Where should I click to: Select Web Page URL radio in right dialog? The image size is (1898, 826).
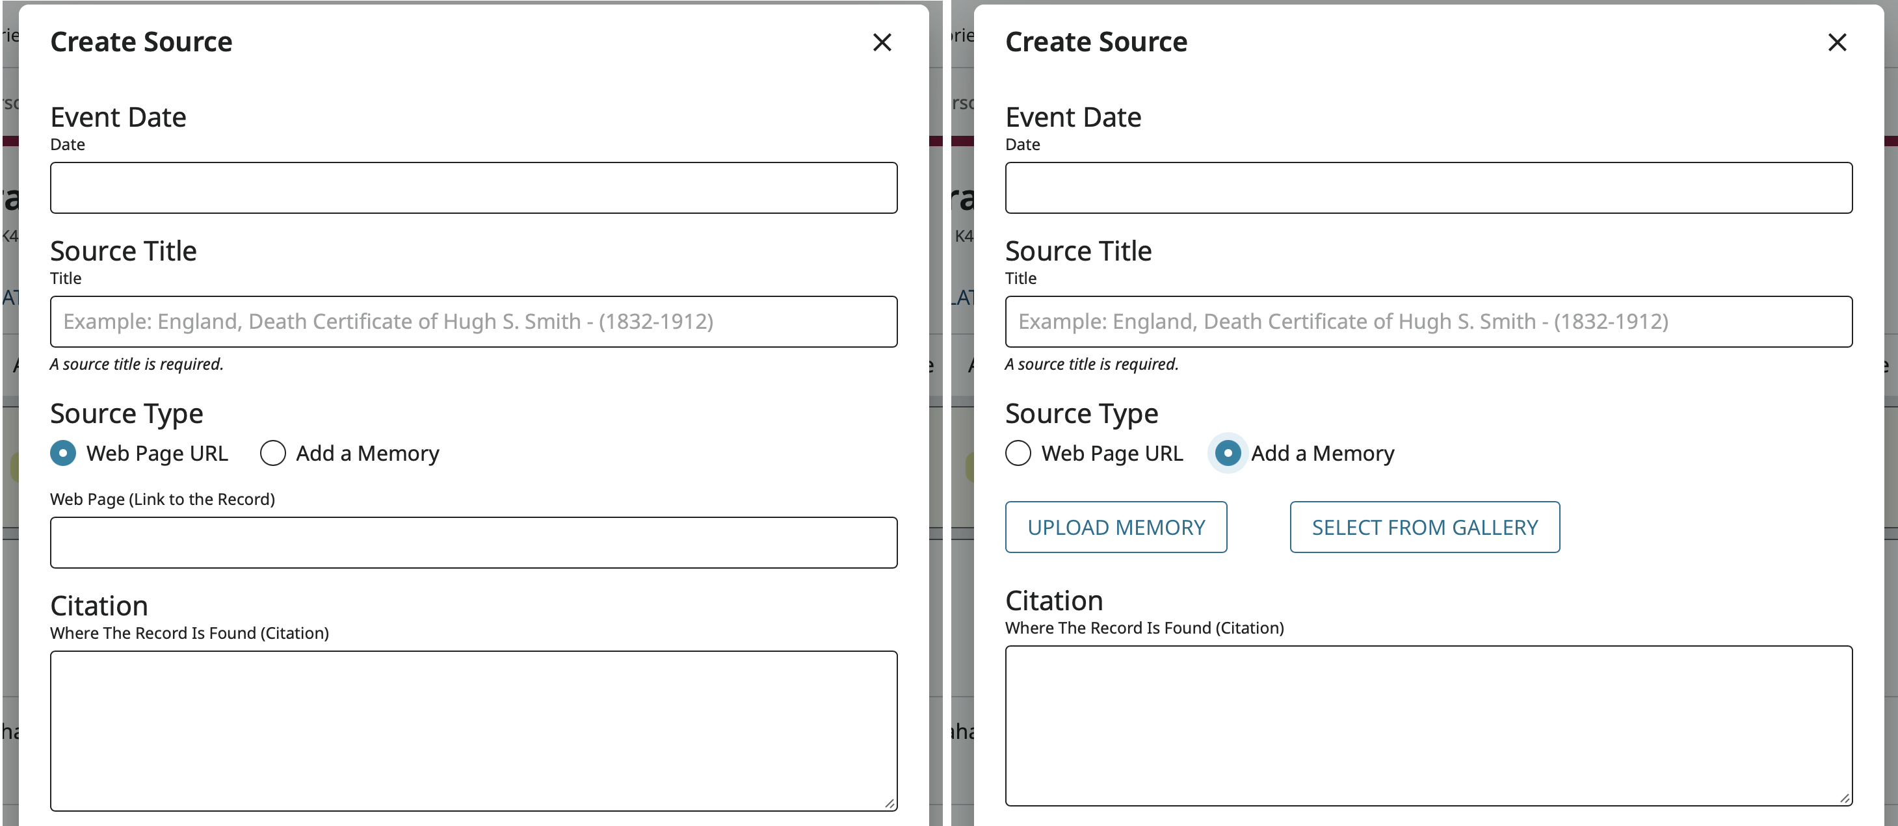1018,453
